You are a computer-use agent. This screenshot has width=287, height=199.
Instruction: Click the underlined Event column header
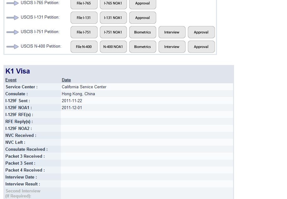11,80
